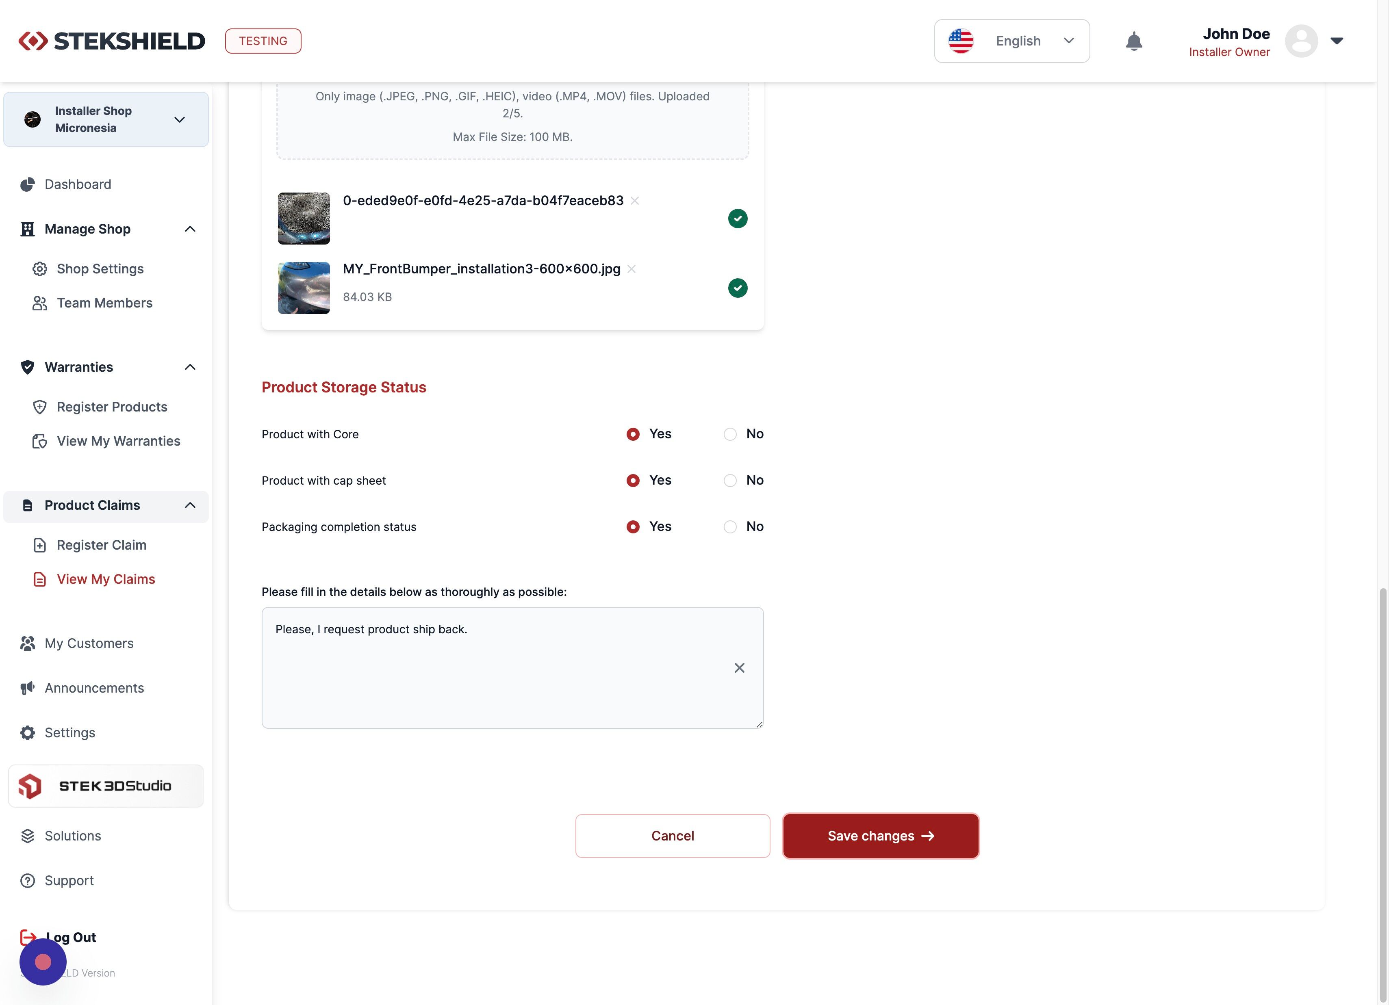Click the STEK 3D Studio cube icon
This screenshot has width=1389, height=1005.
30,786
